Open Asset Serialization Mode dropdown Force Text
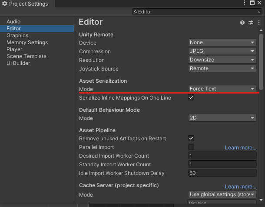265x207 pixels. click(x=222, y=89)
